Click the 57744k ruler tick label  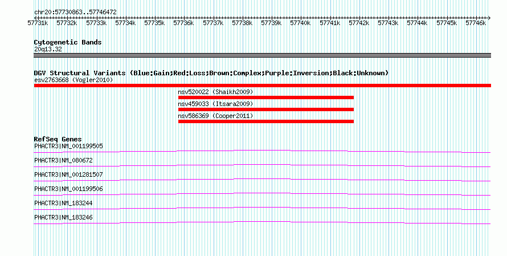417,23
